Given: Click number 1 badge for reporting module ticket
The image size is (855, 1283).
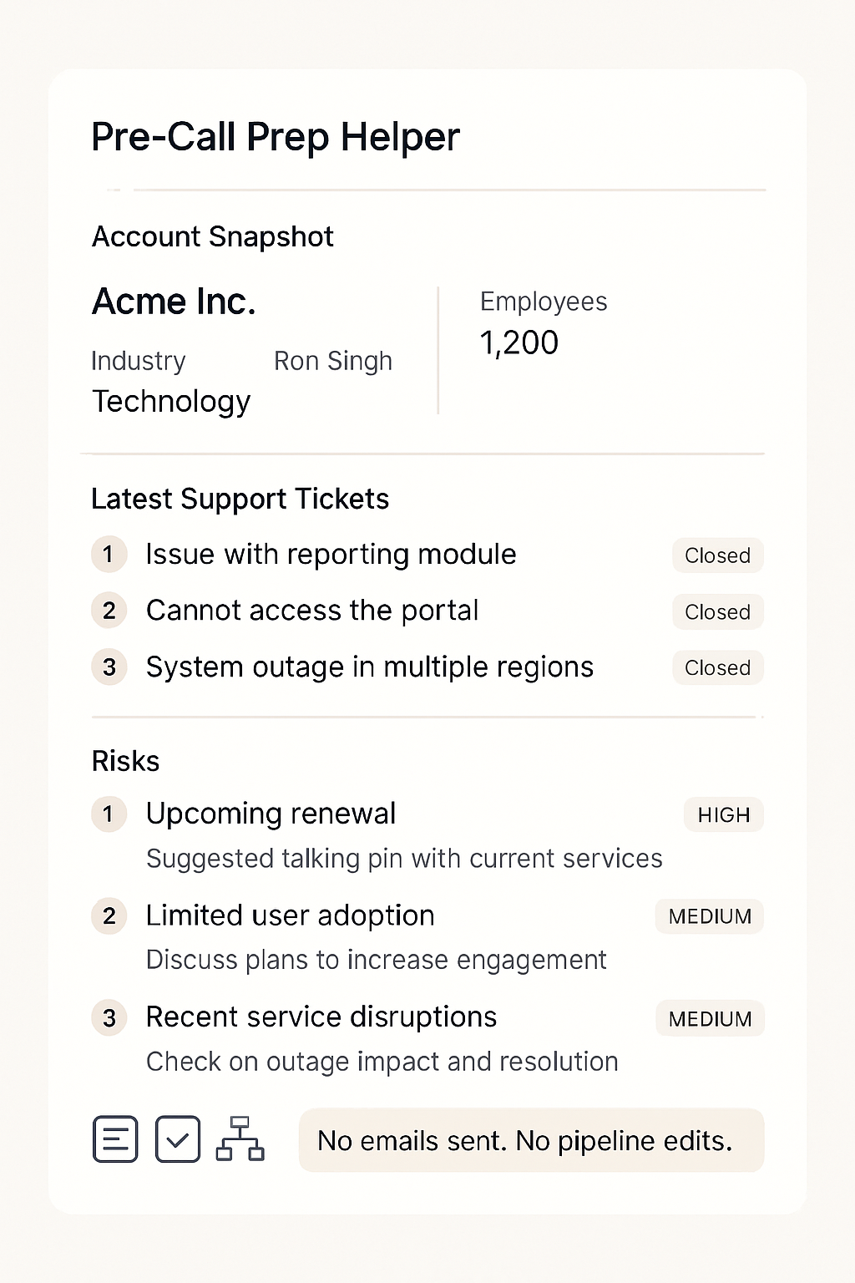Looking at the screenshot, I should pyautogui.click(x=109, y=555).
